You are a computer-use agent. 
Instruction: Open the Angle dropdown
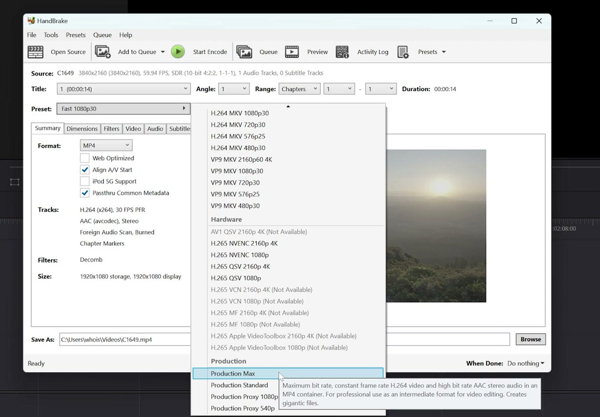click(x=234, y=89)
